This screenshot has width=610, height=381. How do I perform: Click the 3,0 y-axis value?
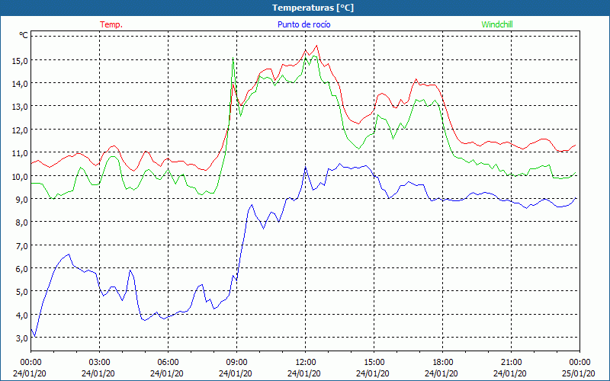click(x=23, y=338)
